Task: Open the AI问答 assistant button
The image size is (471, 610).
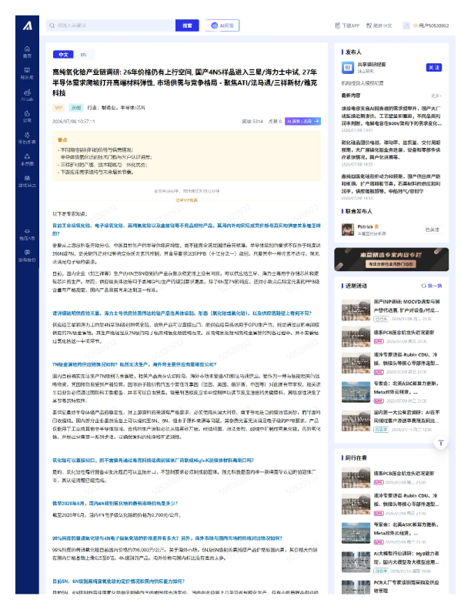Action: [222, 25]
